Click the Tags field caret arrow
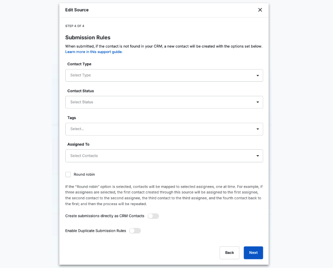The image size is (333, 268). [x=257, y=129]
